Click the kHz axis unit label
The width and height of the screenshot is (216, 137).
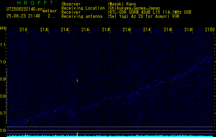pos(3,28)
